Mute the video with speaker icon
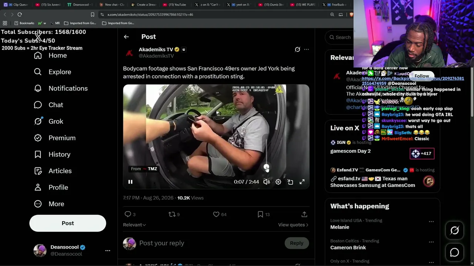The height and width of the screenshot is (266, 474). pos(266,182)
